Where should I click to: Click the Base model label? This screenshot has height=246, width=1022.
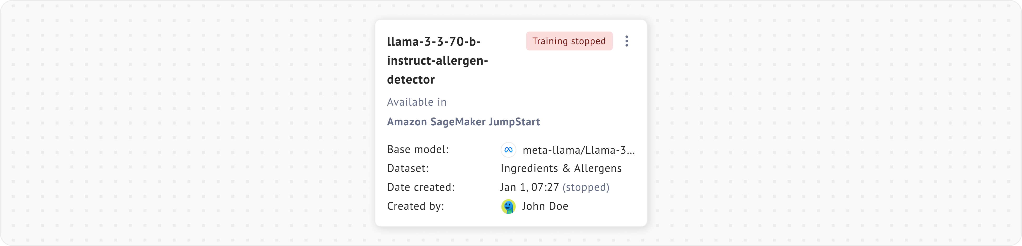418,150
